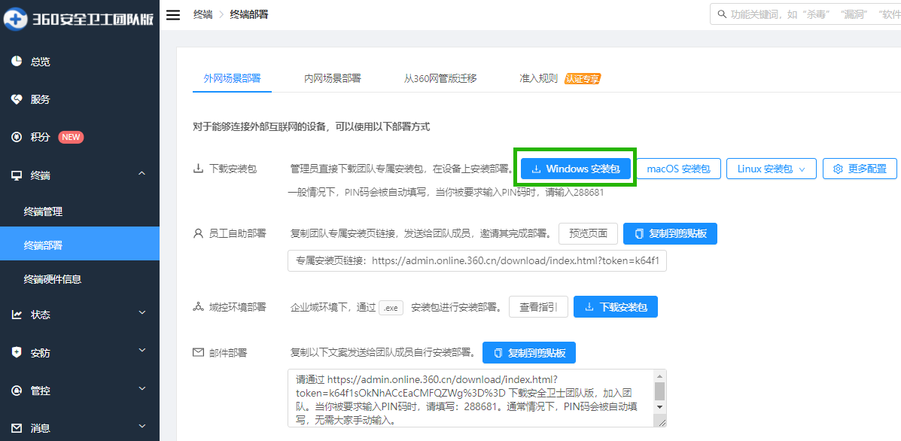Focus the 功能关键词 search box
This screenshot has height=441, width=901.
coord(805,14)
